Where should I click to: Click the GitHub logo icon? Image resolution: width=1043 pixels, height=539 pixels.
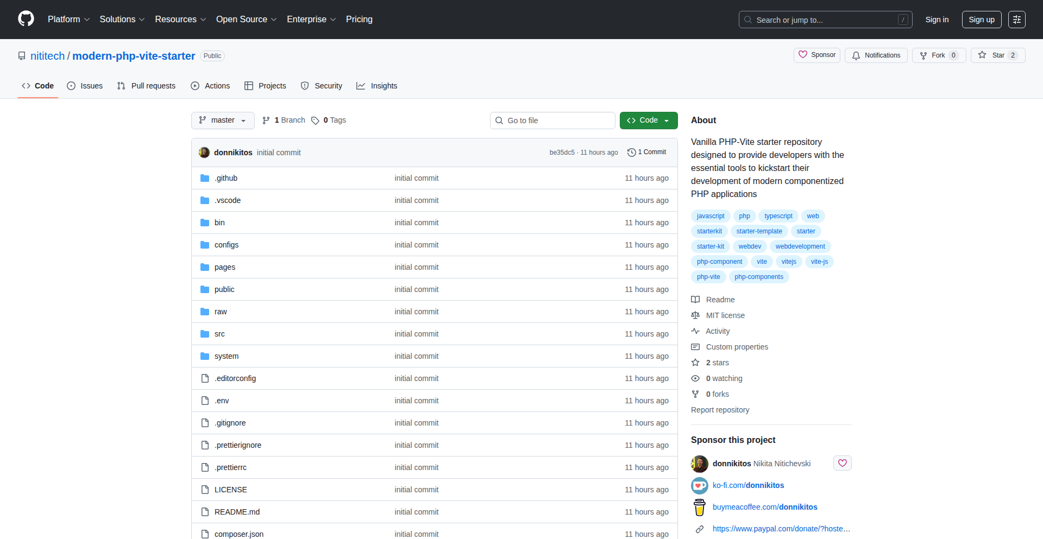click(x=26, y=19)
